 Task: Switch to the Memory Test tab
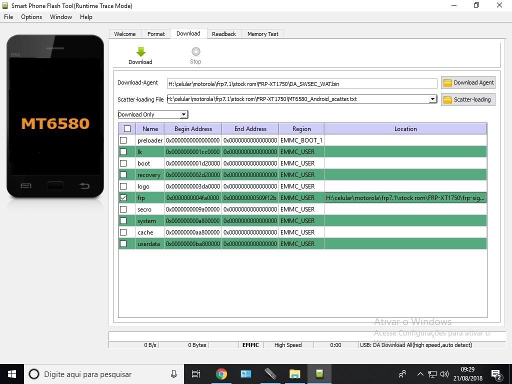pyautogui.click(x=262, y=34)
